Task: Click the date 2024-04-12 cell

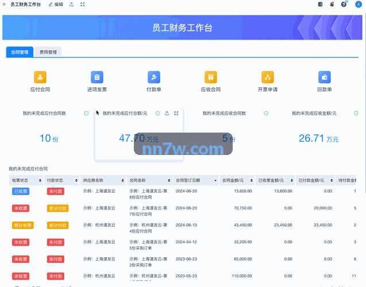Action: [x=186, y=242]
